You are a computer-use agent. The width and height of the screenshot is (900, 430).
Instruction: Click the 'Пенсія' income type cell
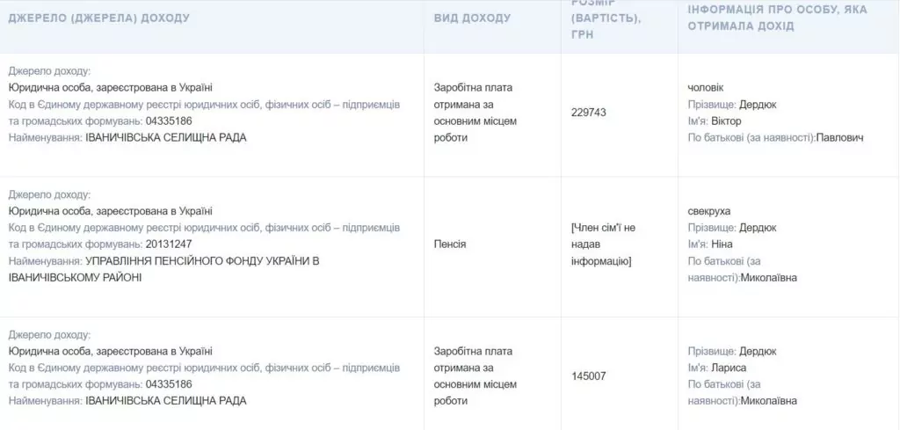pos(450,244)
